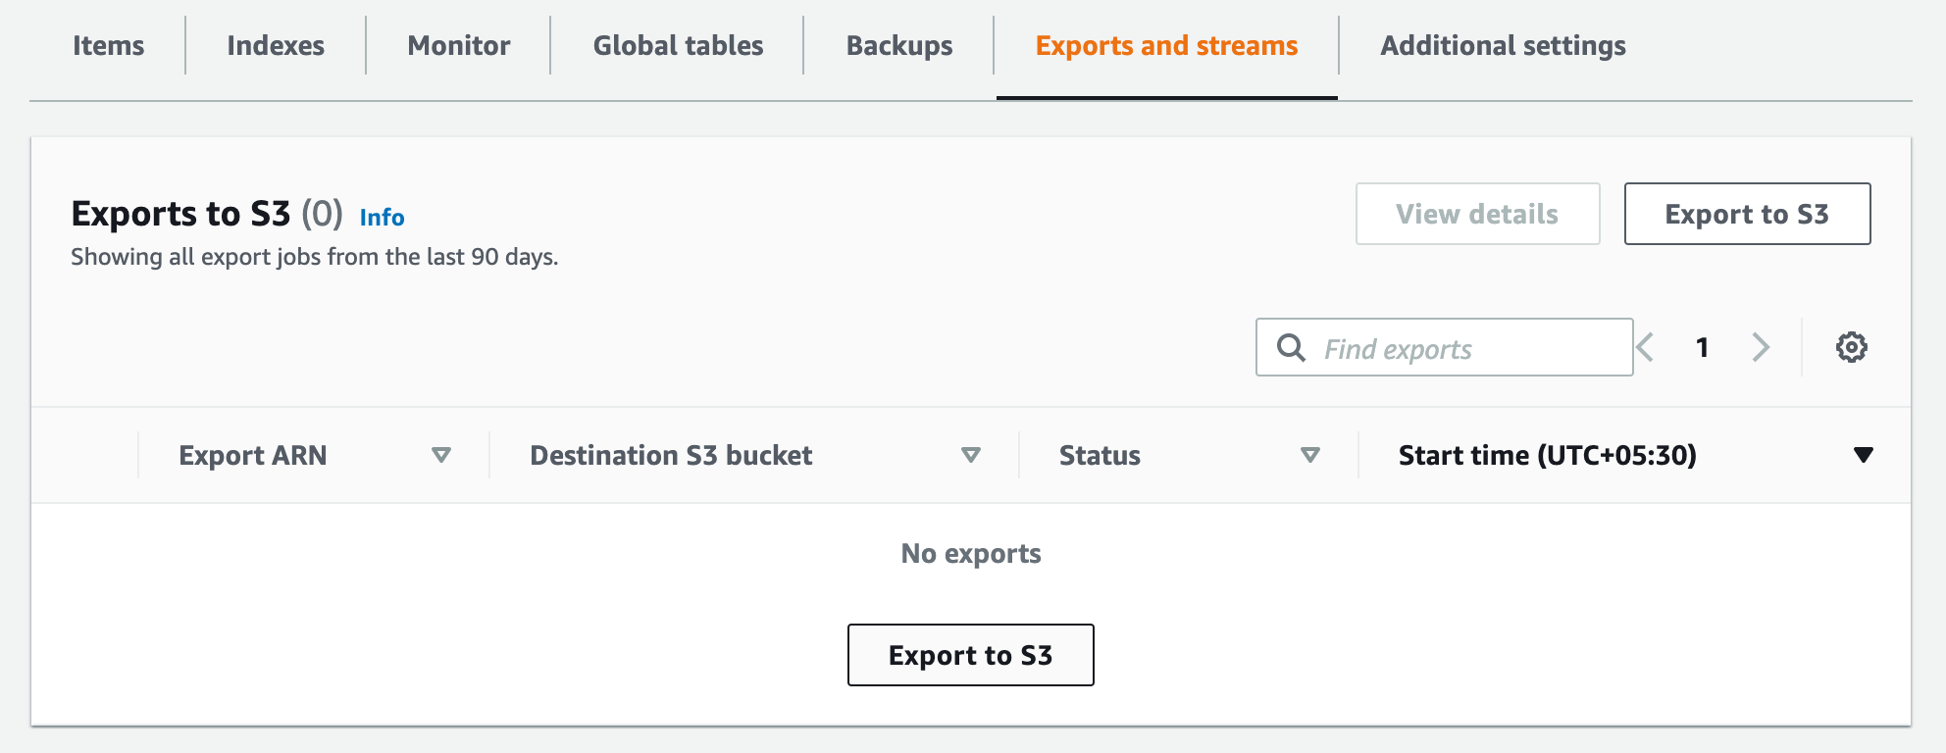The height and width of the screenshot is (753, 1946).
Task: Click the Start time sort triangle
Action: point(1863,454)
